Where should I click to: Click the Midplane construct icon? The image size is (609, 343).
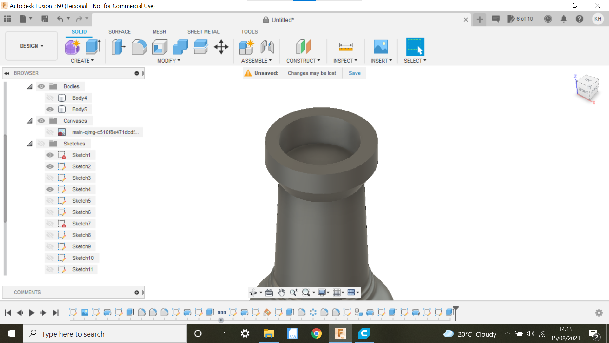click(303, 47)
